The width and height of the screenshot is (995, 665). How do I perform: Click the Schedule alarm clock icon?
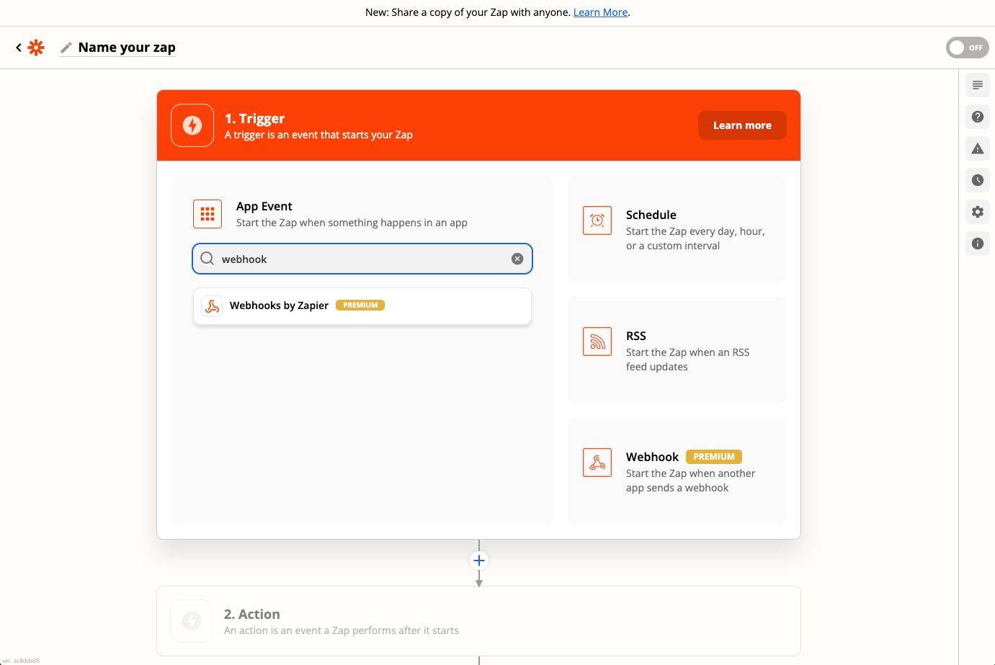[597, 220]
